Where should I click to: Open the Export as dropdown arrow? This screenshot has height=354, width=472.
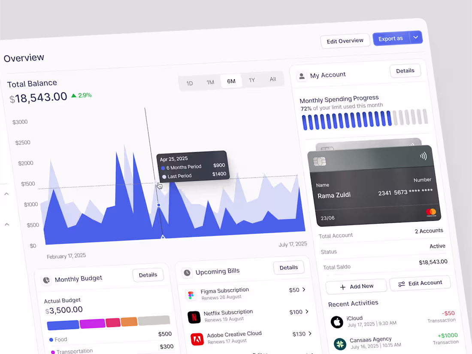415,38
